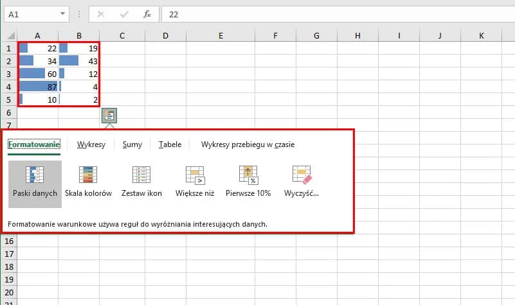Click the Quick Analysis button below the data

pyautogui.click(x=110, y=116)
